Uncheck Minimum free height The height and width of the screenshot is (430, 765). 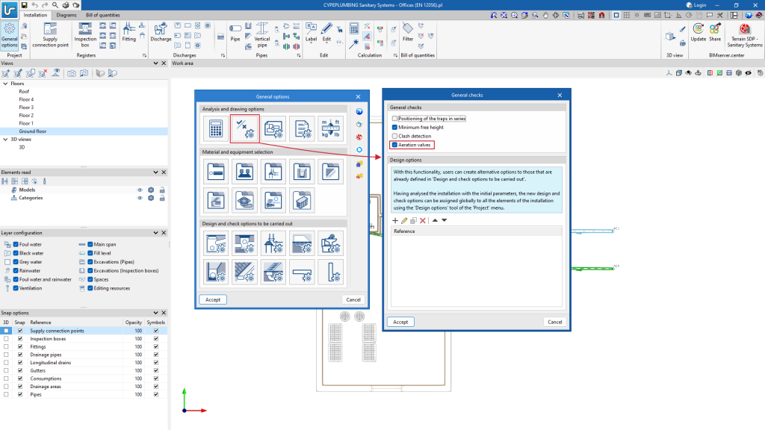pos(394,127)
